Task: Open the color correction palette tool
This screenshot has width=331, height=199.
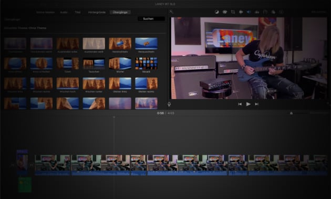Action: [225, 12]
